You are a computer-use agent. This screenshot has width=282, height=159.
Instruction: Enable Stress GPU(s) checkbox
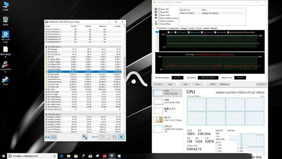[159, 24]
